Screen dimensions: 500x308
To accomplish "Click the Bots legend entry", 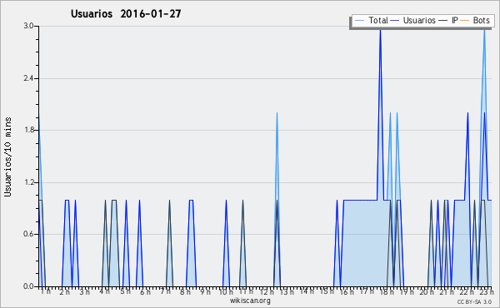I will coord(475,20).
